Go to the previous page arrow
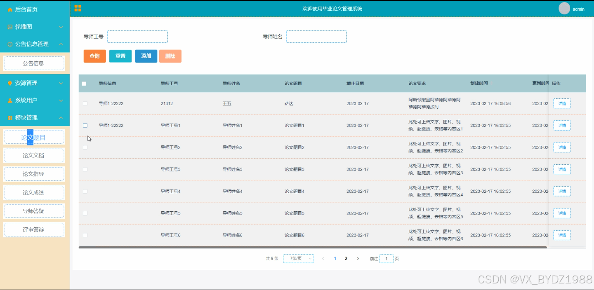594x290 pixels. (323, 259)
